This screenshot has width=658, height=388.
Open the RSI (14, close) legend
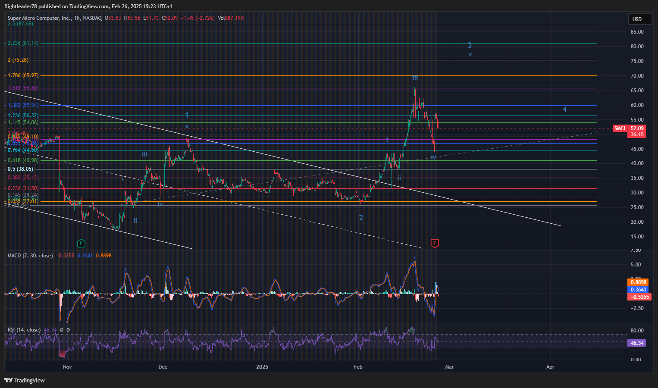pyautogui.click(x=24, y=330)
